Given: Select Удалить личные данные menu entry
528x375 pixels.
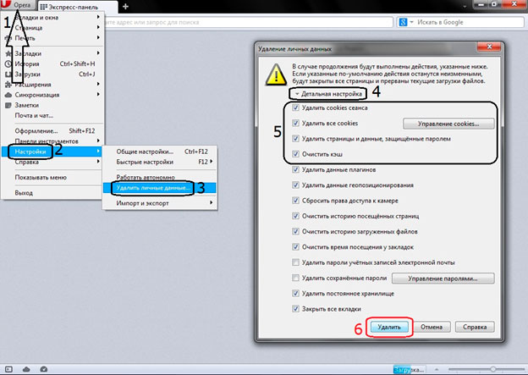Looking at the screenshot, I should 151,186.
